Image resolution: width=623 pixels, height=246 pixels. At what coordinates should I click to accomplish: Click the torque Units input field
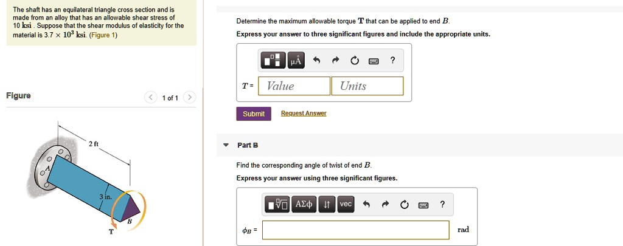[367, 86]
